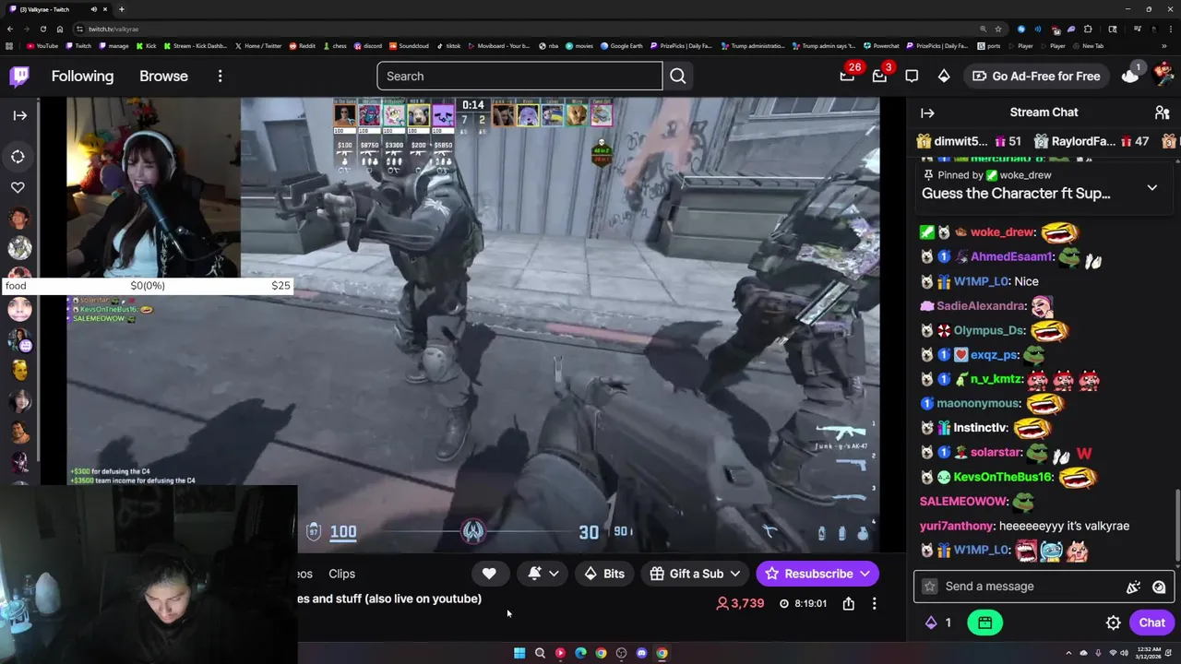Open the Discord icon in taskbar
Viewport: 1181px width, 664px height.
[x=641, y=653]
